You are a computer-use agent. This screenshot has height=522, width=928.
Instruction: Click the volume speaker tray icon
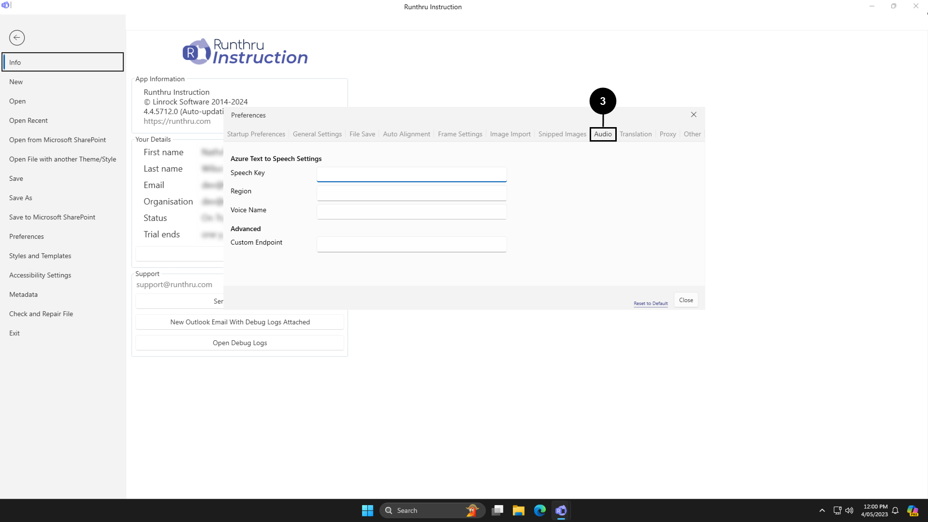tap(849, 510)
